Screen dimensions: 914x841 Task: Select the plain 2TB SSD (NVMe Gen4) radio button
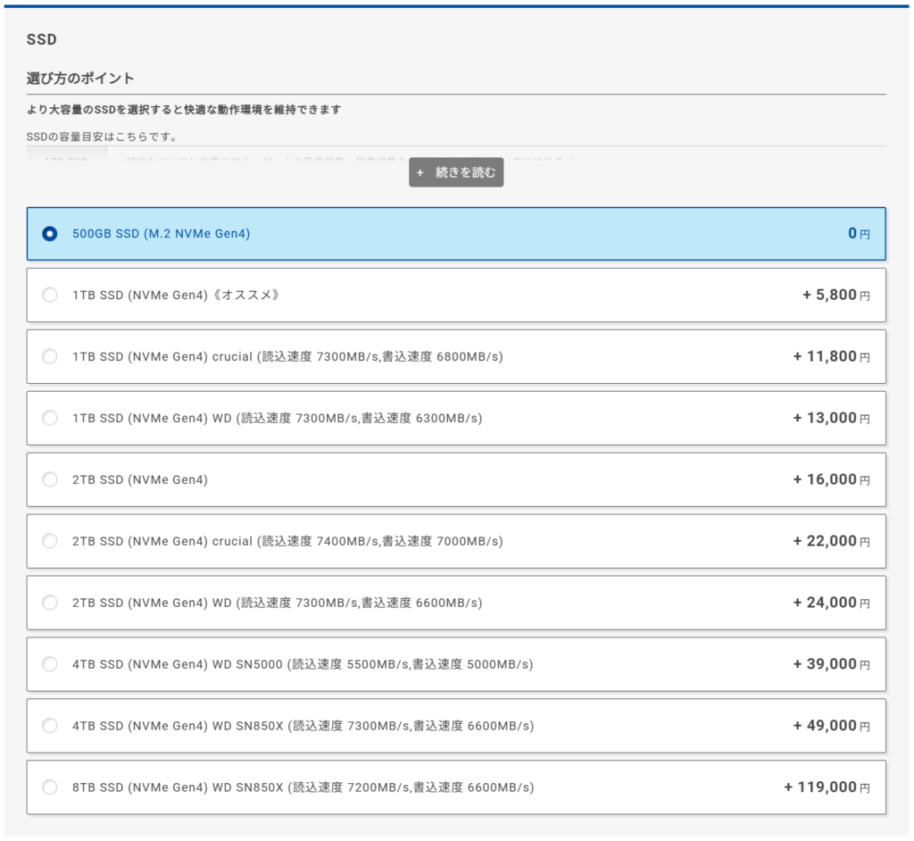coord(50,479)
